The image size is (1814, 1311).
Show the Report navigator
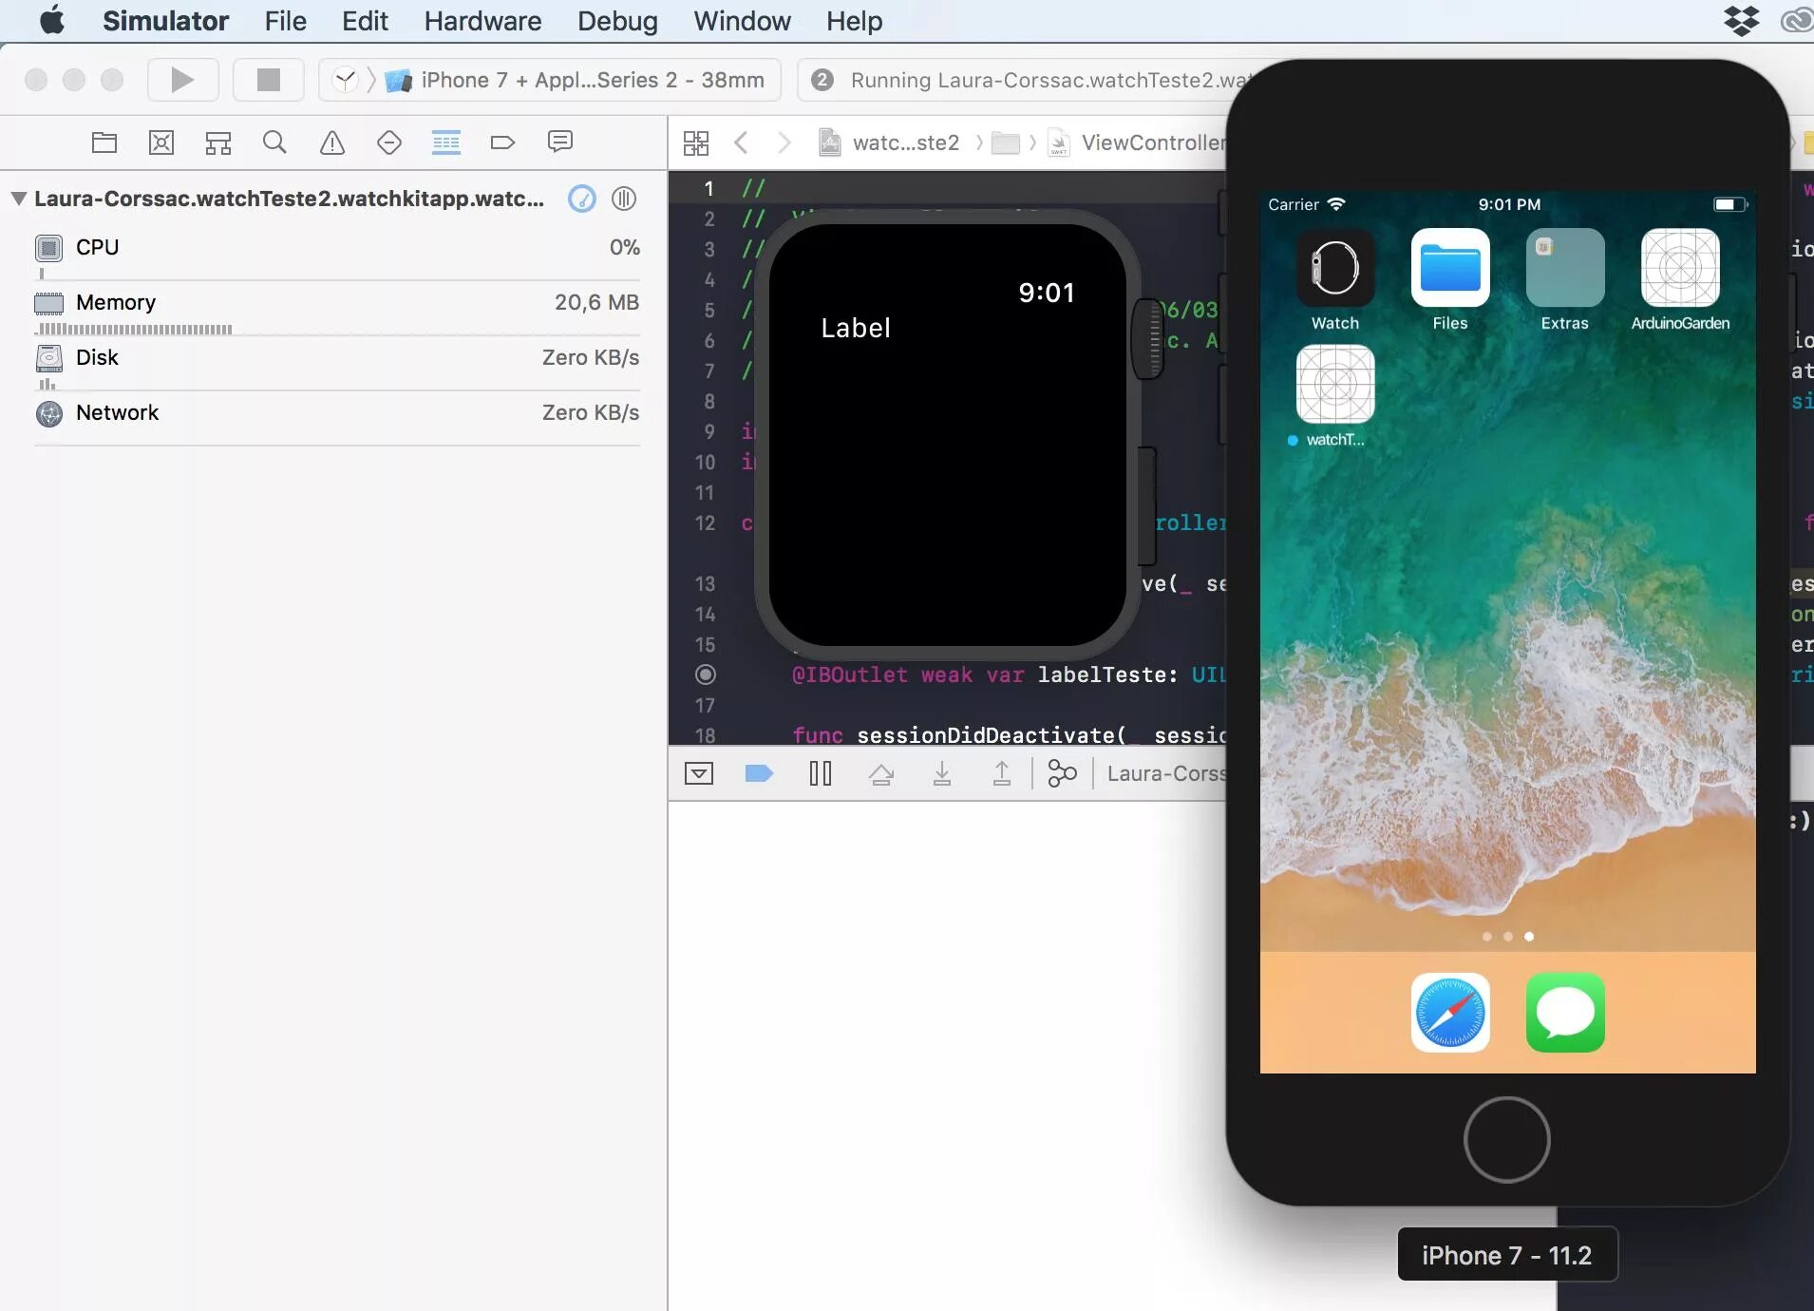click(560, 142)
